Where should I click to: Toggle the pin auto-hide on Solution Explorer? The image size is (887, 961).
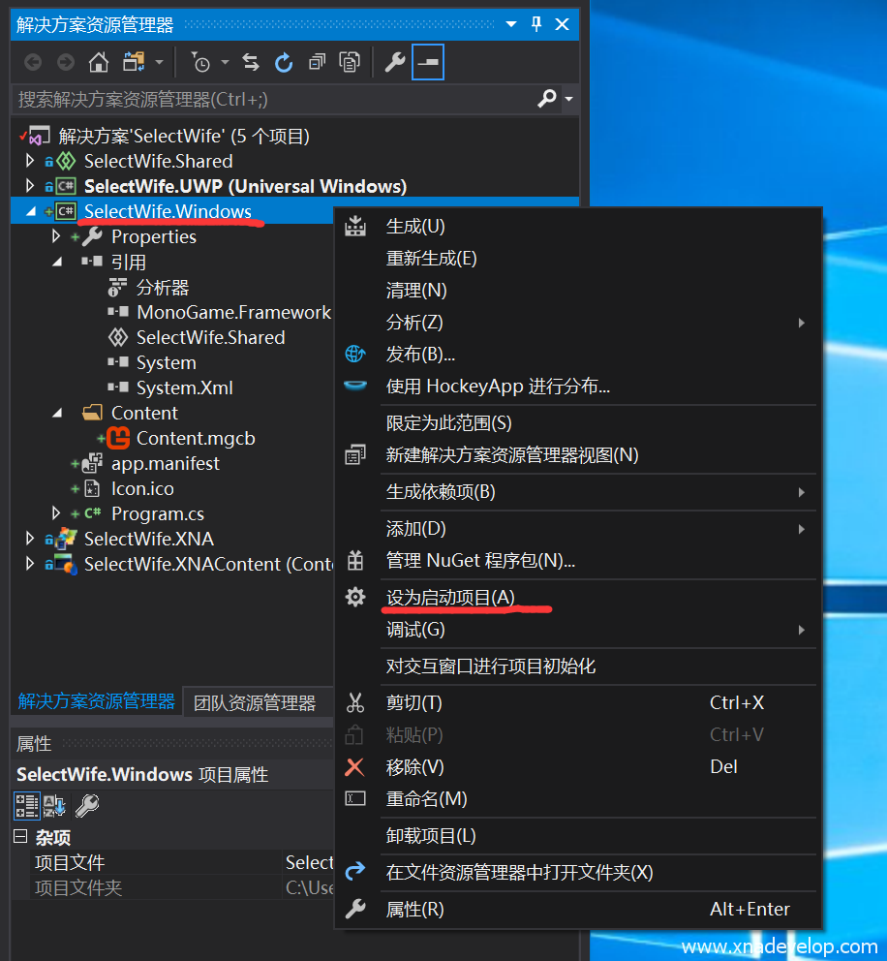(x=536, y=24)
